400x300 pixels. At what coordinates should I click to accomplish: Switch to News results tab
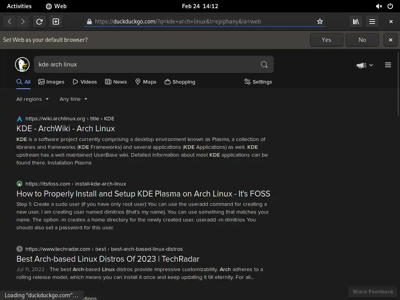coord(116,82)
